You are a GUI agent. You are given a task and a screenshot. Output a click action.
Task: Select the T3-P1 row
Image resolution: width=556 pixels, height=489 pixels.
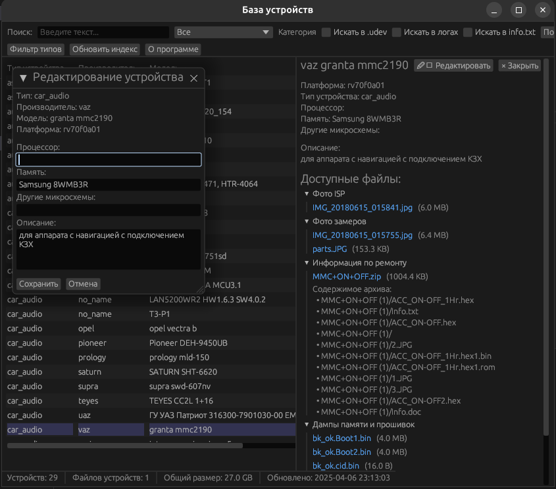(x=151, y=314)
